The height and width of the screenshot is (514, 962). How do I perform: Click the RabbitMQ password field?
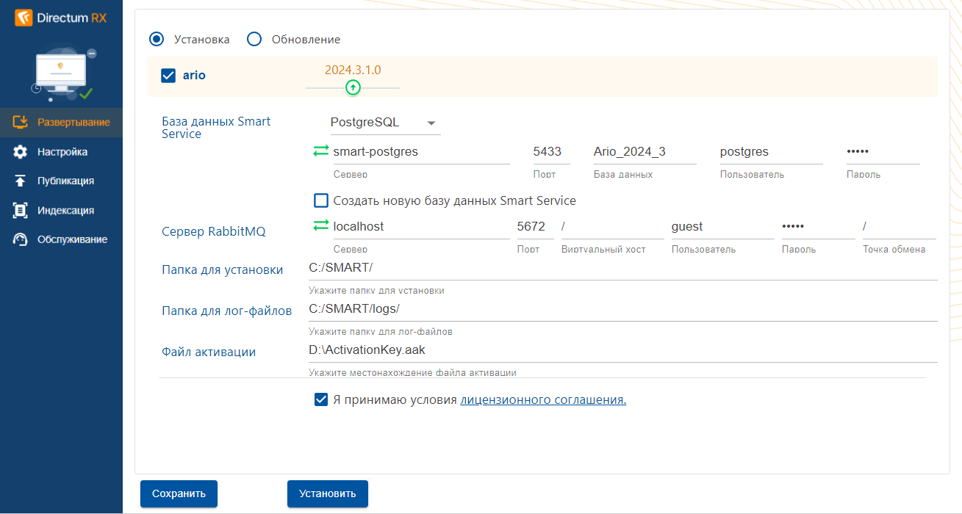click(x=818, y=227)
